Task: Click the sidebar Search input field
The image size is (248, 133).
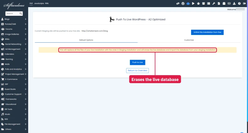Action: [12, 14]
